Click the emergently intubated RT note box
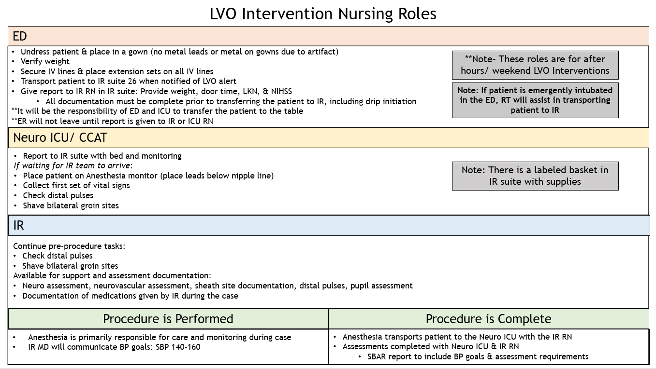The image size is (656, 369). [x=535, y=100]
